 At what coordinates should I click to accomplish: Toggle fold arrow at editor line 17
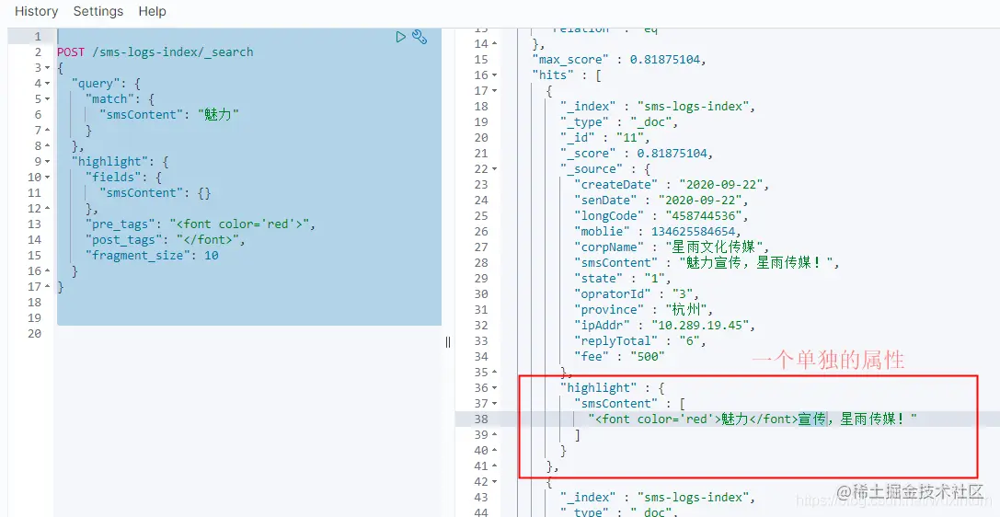(48, 287)
